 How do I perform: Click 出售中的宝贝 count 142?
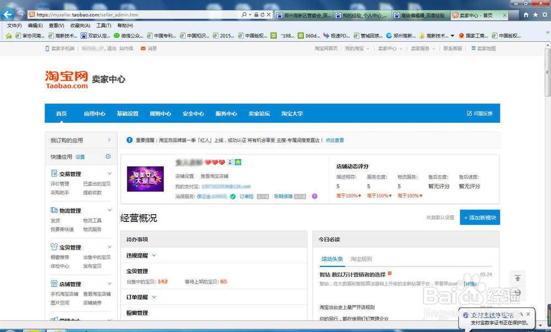click(x=163, y=281)
